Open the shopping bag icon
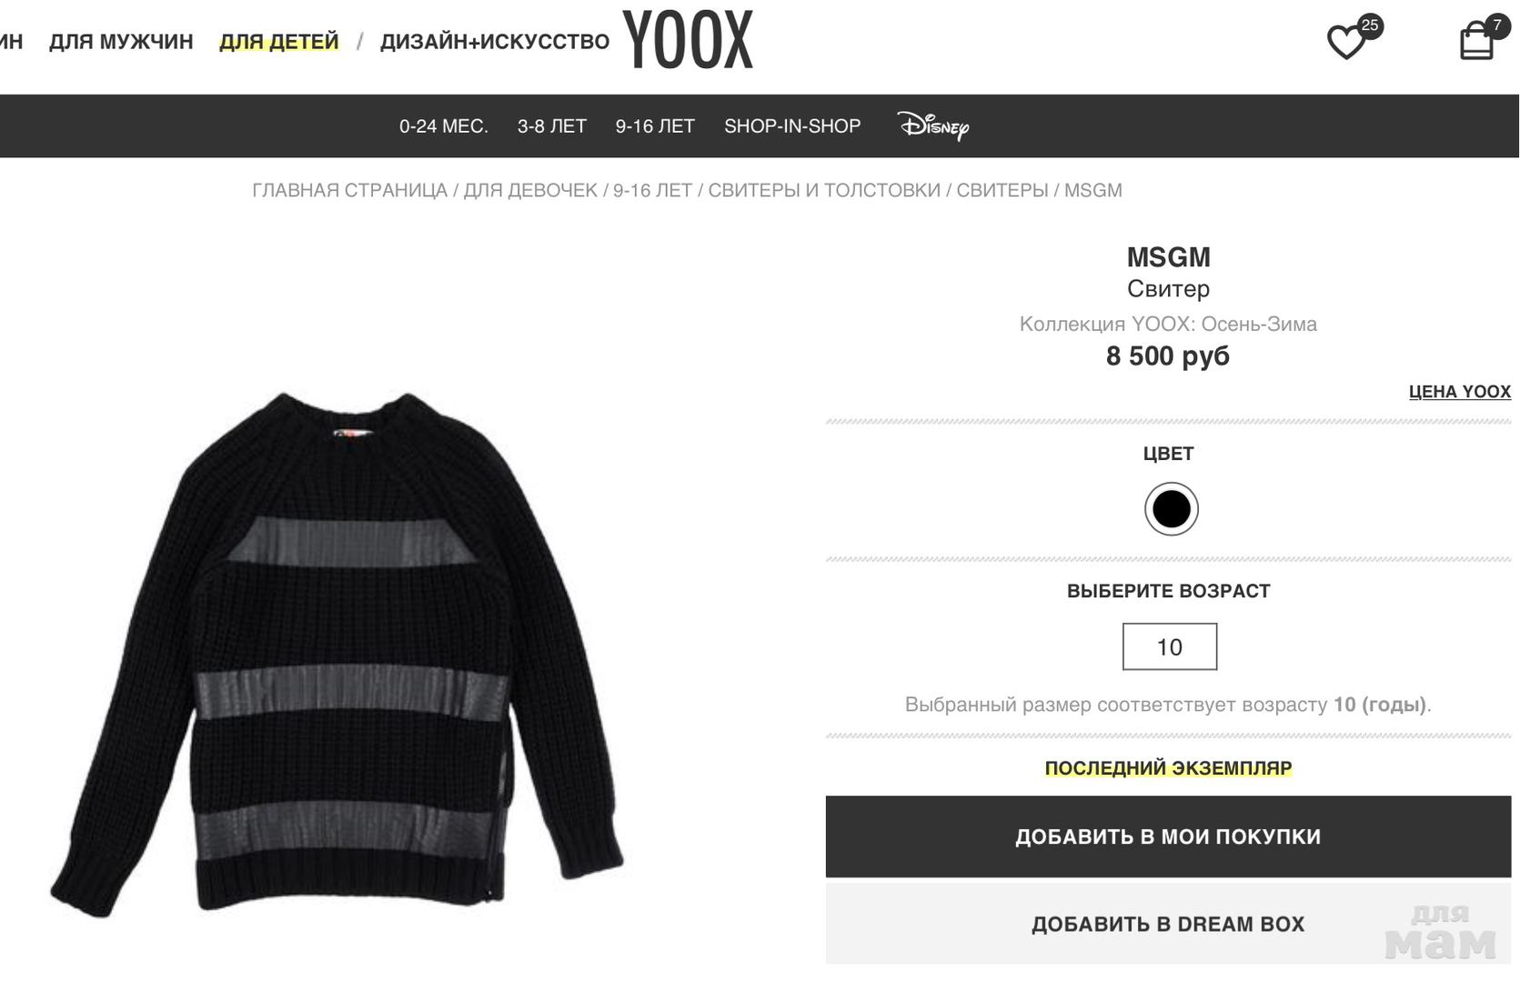 coord(1477,42)
